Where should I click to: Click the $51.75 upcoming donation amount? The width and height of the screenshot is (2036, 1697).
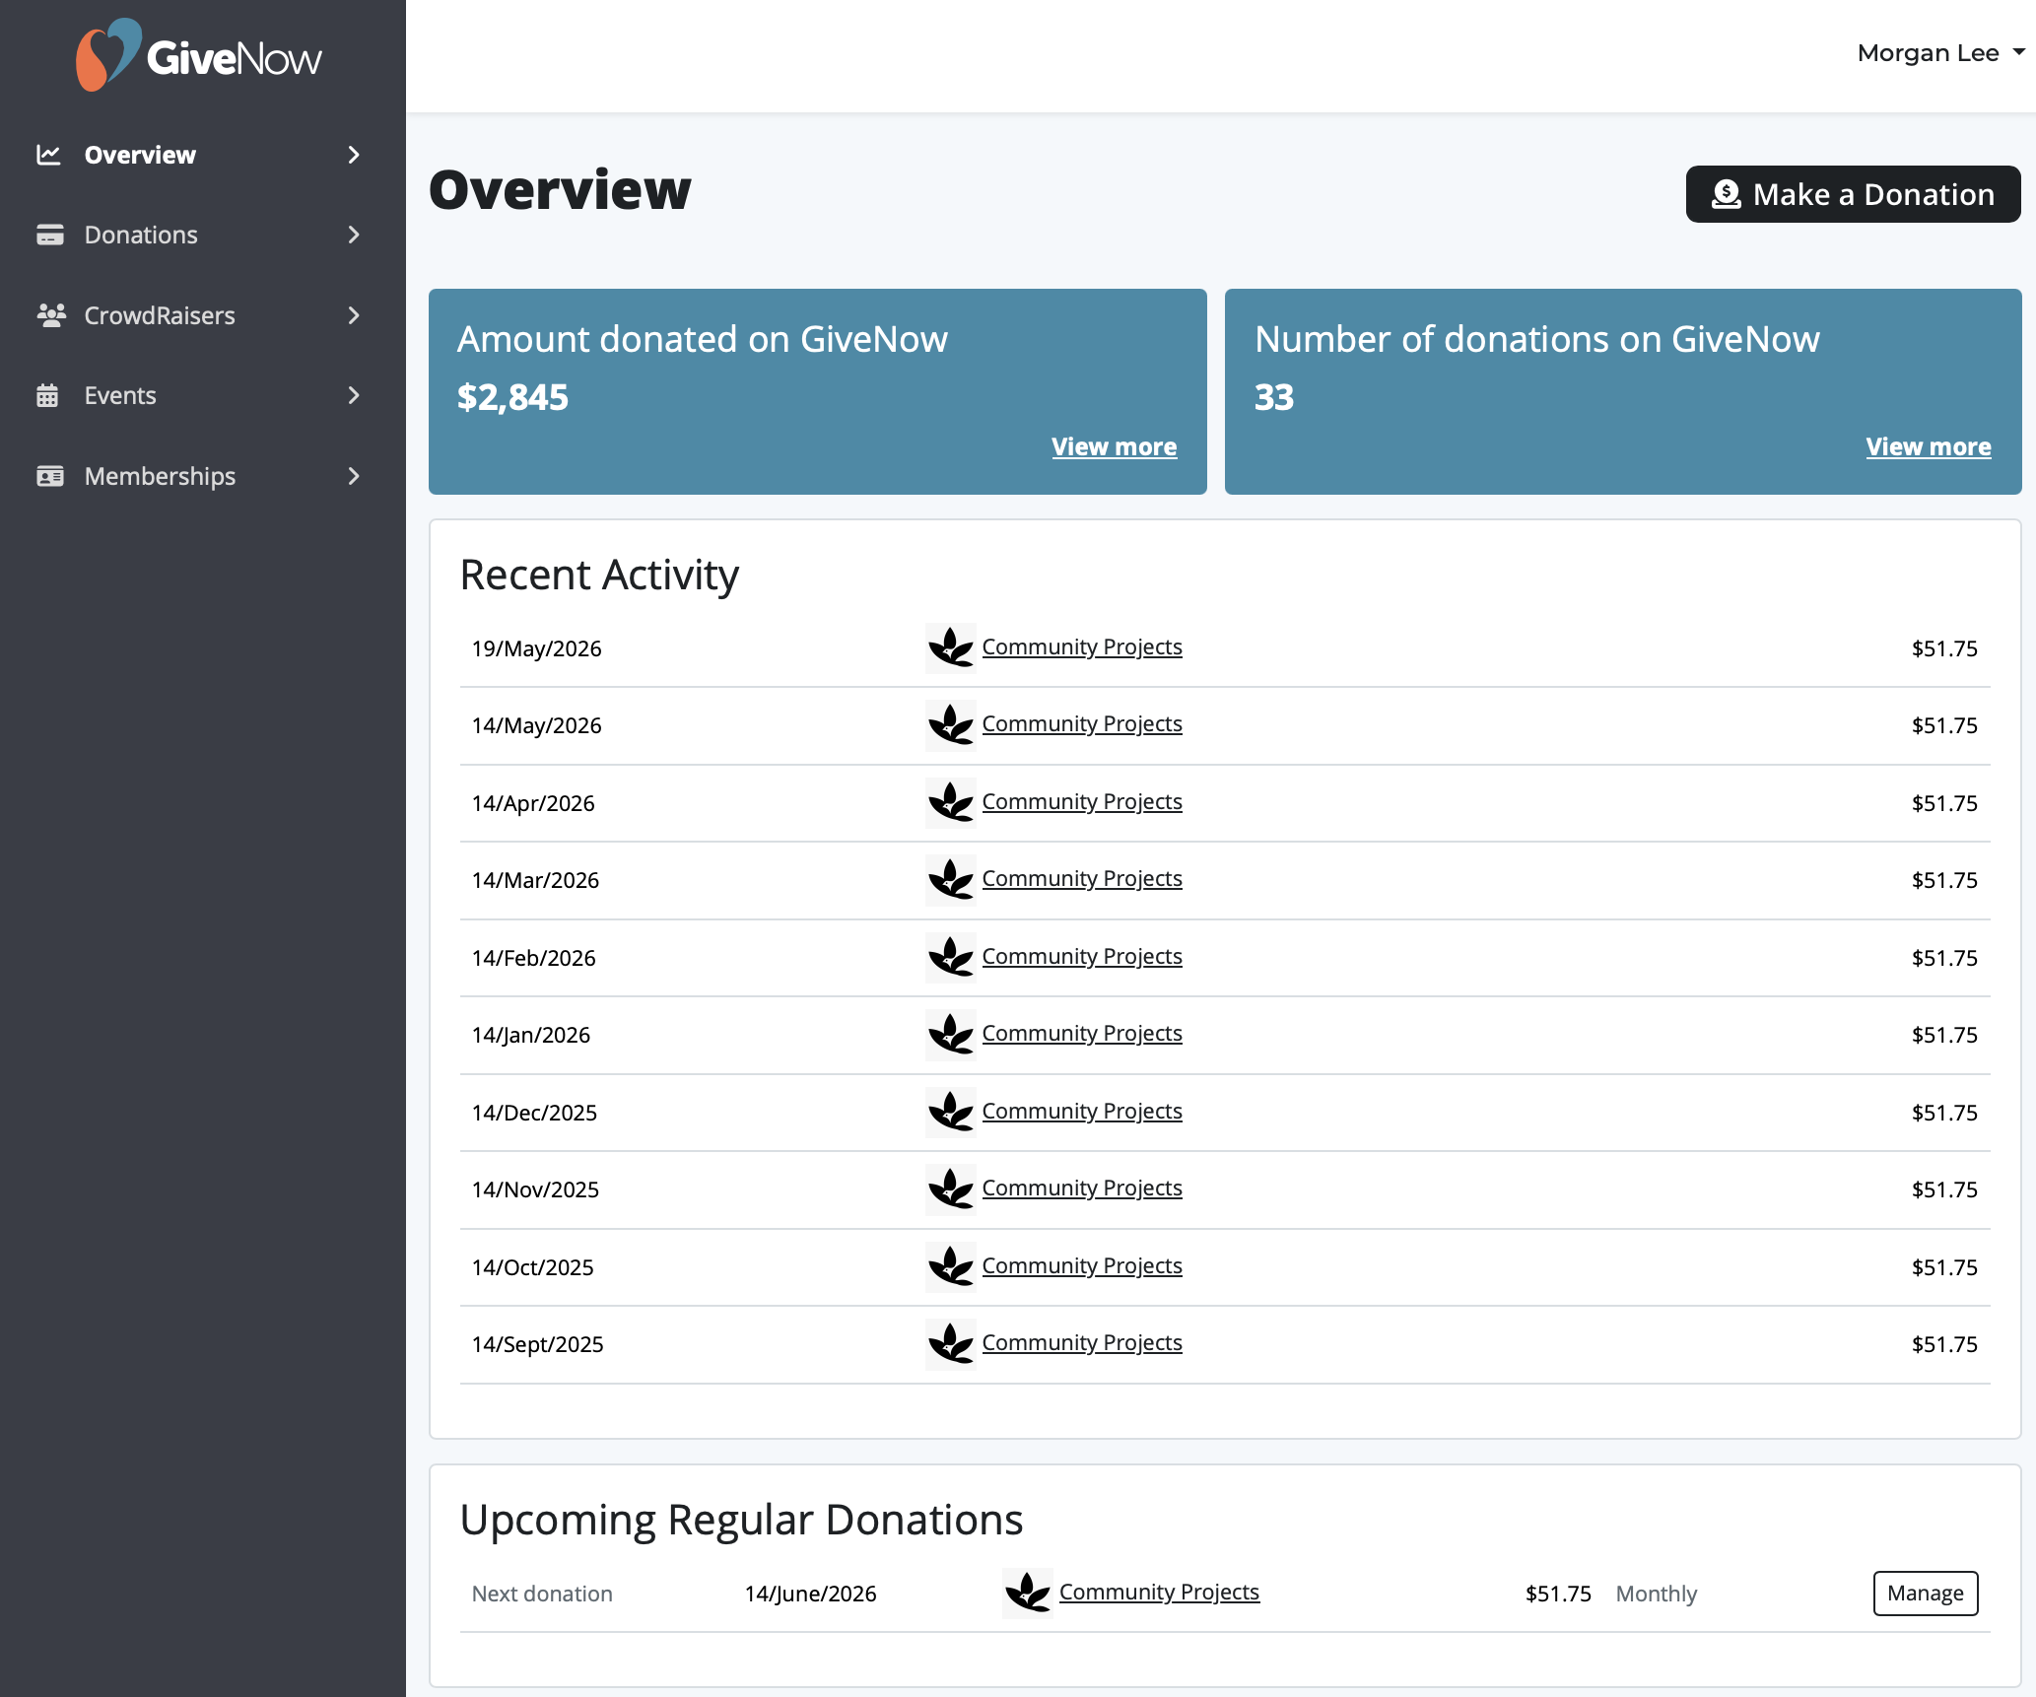[x=1557, y=1594]
